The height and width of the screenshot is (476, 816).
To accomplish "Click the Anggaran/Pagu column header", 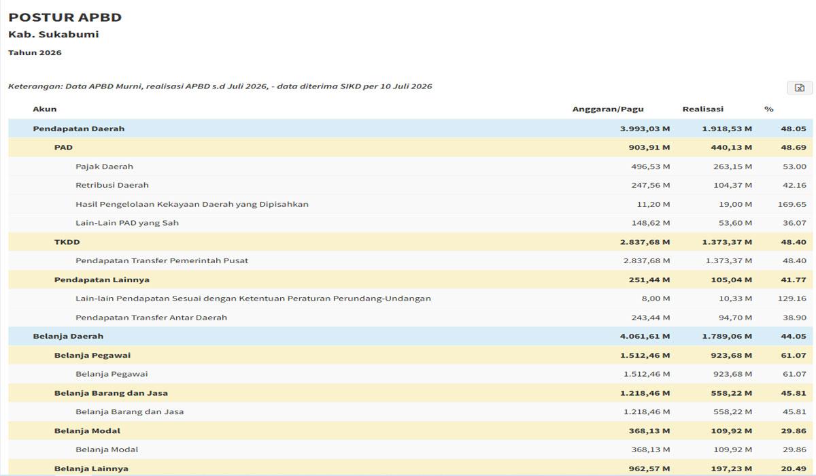I will click(x=608, y=109).
